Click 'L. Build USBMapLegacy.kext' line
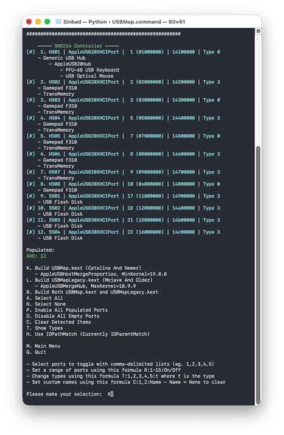Screen dimensions: 284x435 (89, 280)
